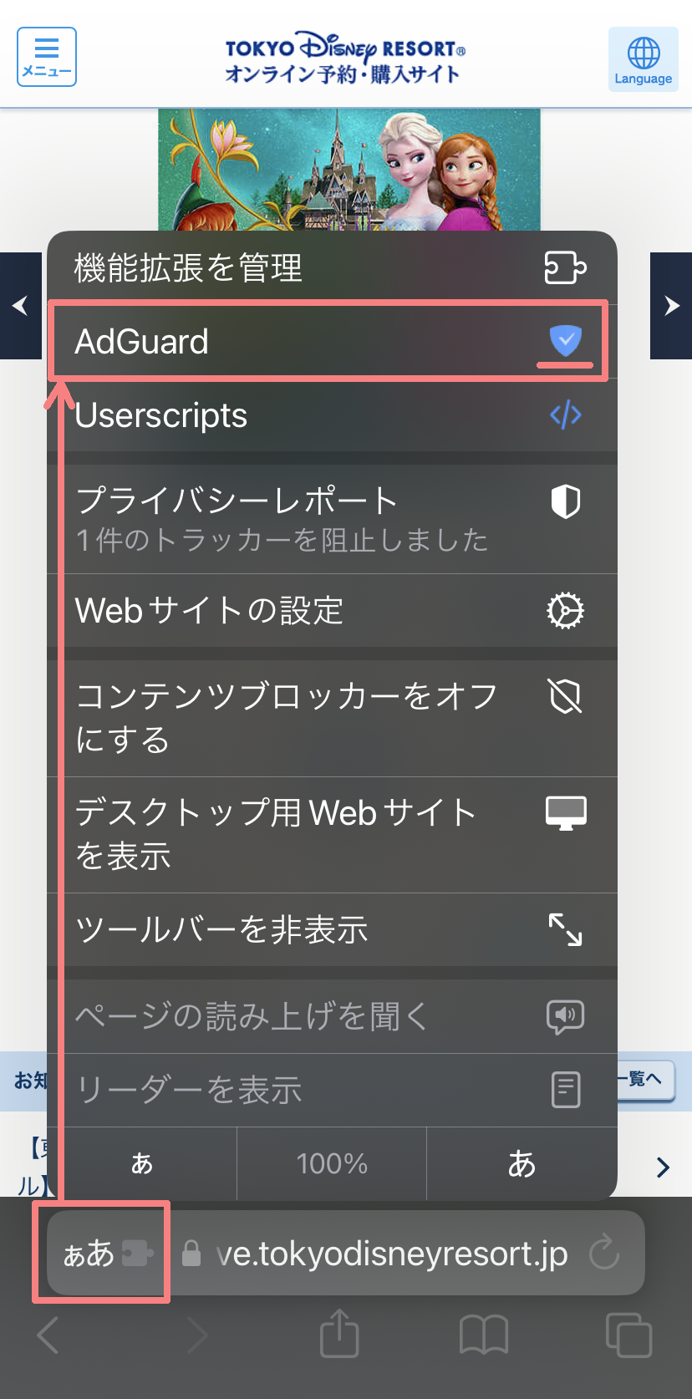This screenshot has width=692, height=1399.
Task: Open the Language globe selector
Action: point(643,59)
